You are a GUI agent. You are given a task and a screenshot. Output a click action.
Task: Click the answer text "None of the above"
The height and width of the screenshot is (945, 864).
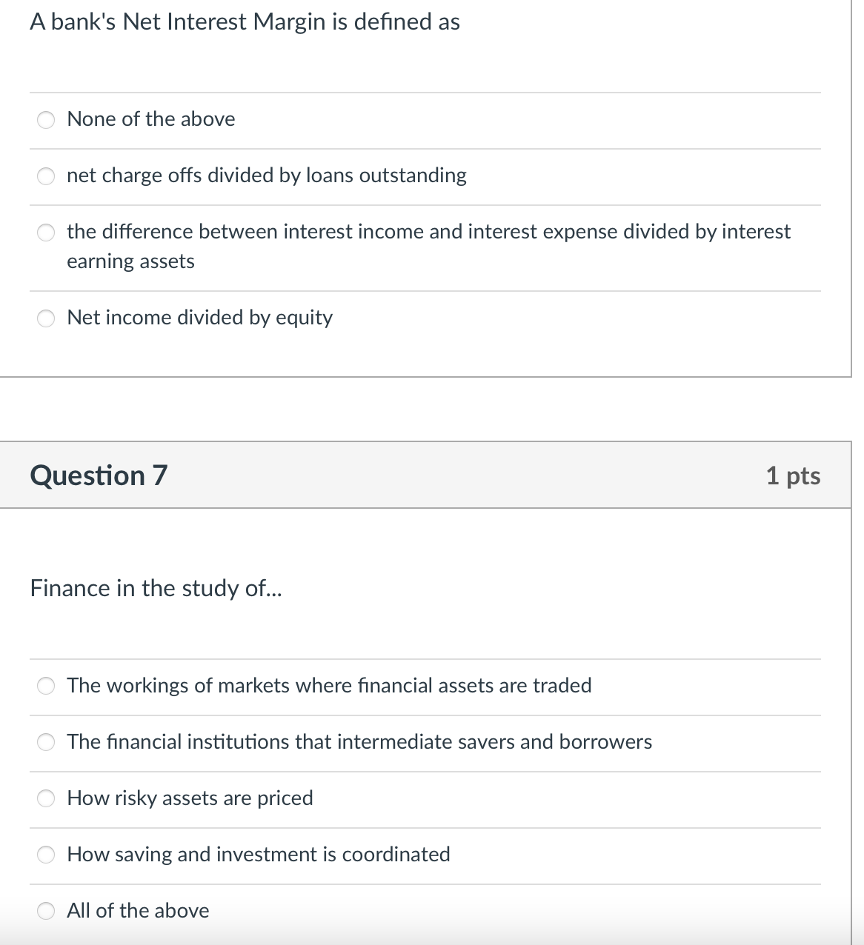[150, 119]
